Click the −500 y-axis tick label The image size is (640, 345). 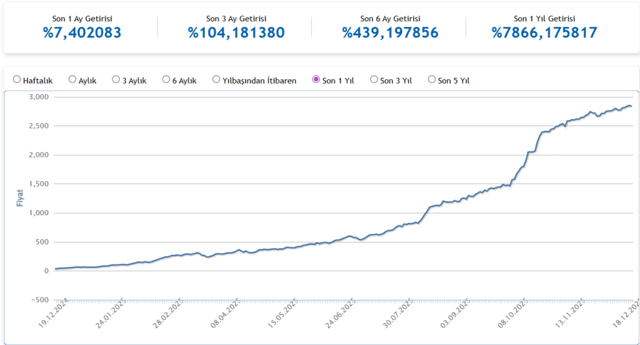pyautogui.click(x=37, y=300)
